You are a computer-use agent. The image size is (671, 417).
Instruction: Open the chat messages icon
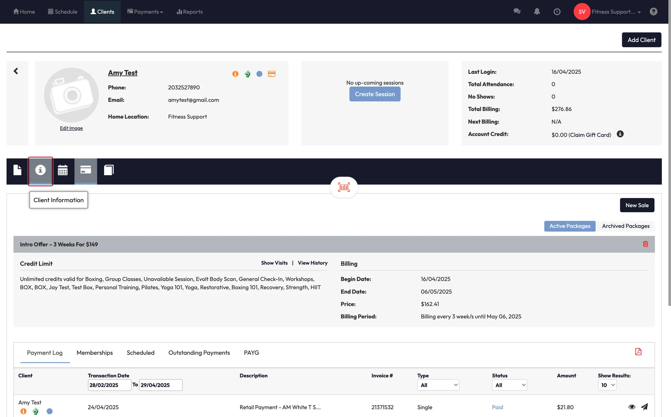coord(517,11)
